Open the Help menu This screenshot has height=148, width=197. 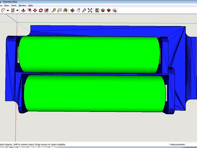pyautogui.click(x=30, y=5)
